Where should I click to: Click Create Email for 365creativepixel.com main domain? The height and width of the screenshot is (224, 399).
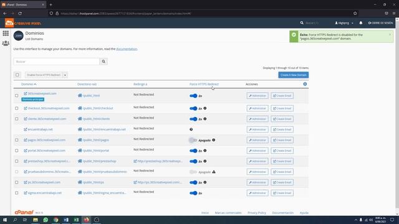click(282, 96)
